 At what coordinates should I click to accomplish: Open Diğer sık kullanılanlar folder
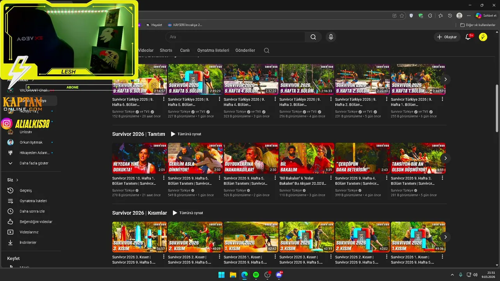[x=478, y=25]
